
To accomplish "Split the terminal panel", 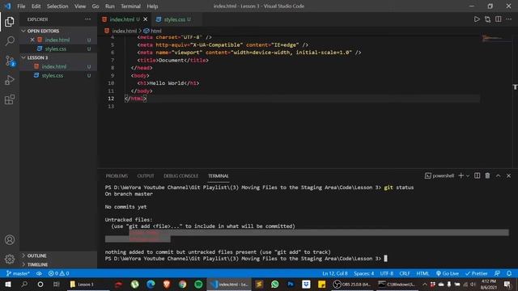I will click(477, 175).
